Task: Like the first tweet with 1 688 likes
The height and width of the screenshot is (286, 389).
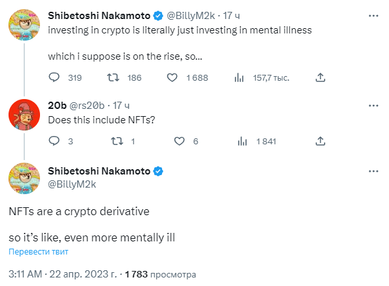Action: [172, 77]
